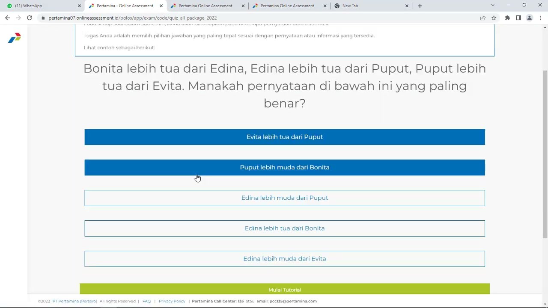Click the browser forward arrow
The width and height of the screenshot is (548, 308).
click(x=18, y=18)
